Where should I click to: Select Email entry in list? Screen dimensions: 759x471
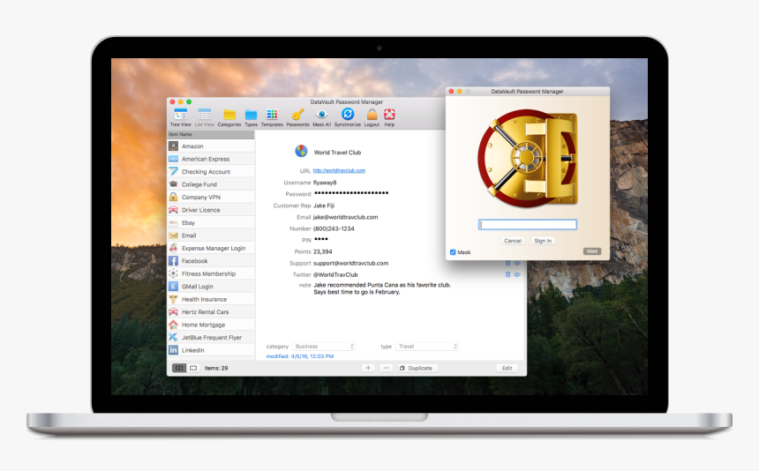211,235
